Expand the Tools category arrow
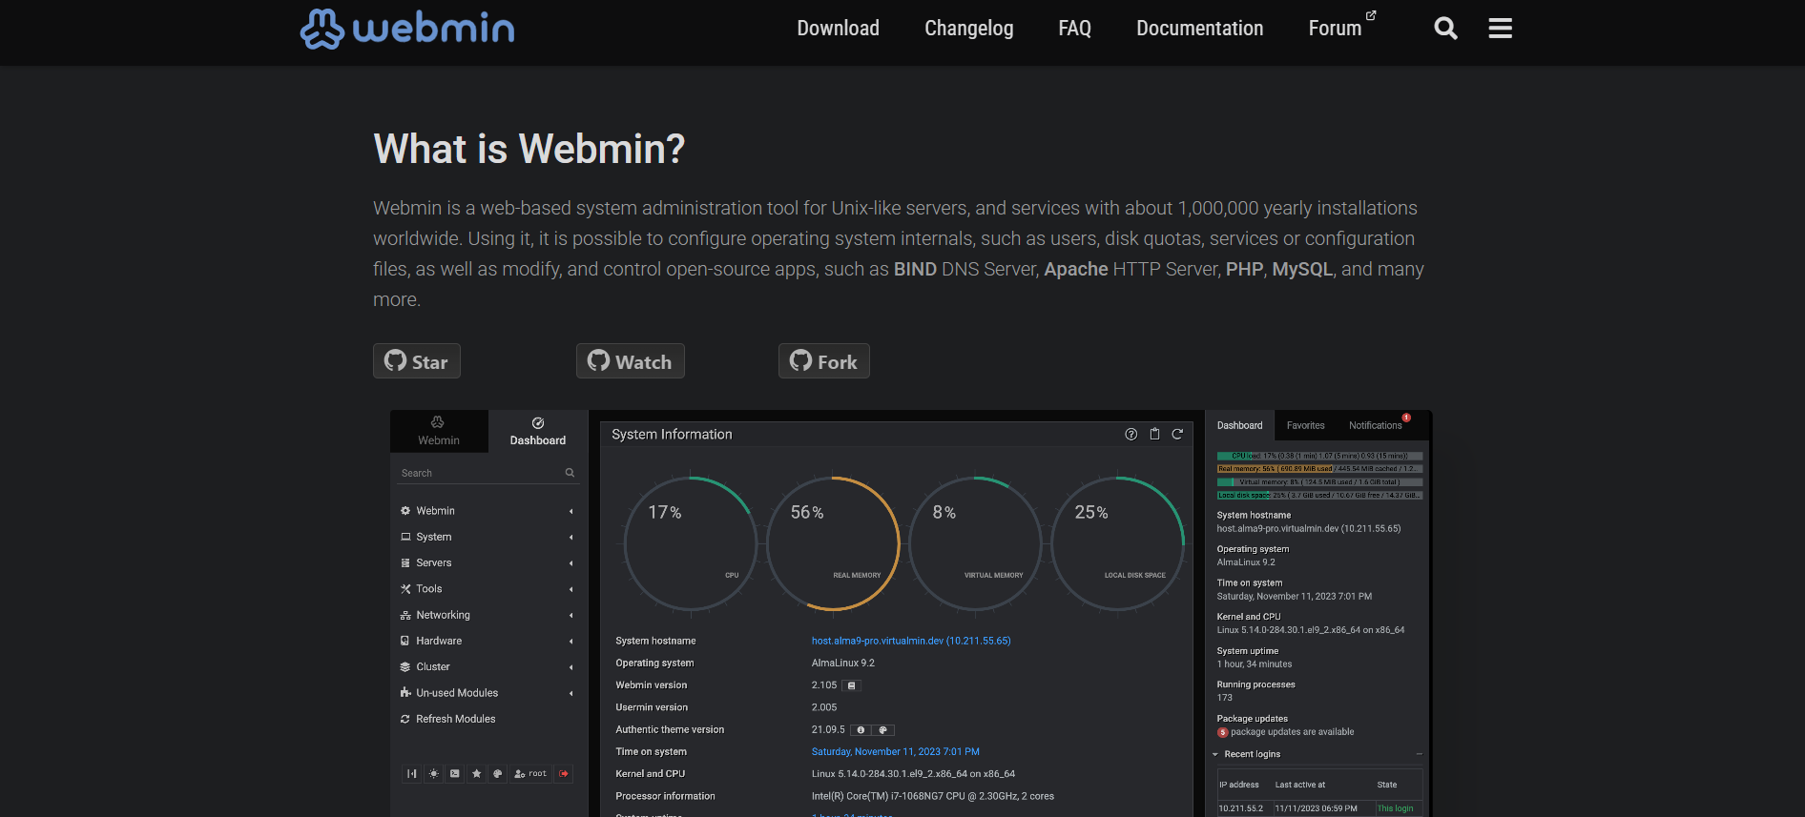Viewport: 1805px width, 817px height. tap(571, 589)
